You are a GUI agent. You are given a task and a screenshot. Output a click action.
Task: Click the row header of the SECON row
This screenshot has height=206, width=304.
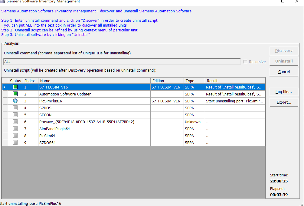tap(5, 115)
